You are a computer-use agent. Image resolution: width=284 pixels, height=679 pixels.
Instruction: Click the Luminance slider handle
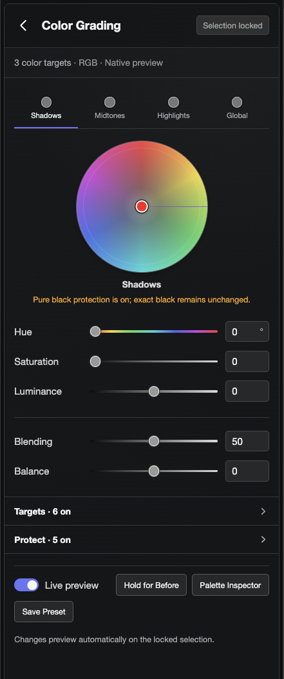(154, 391)
